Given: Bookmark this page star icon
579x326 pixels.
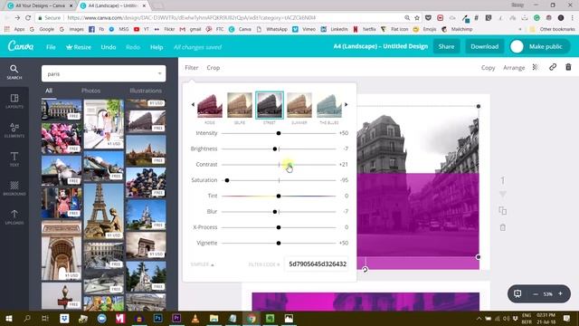Looking at the screenshot, I should click(x=417, y=18).
